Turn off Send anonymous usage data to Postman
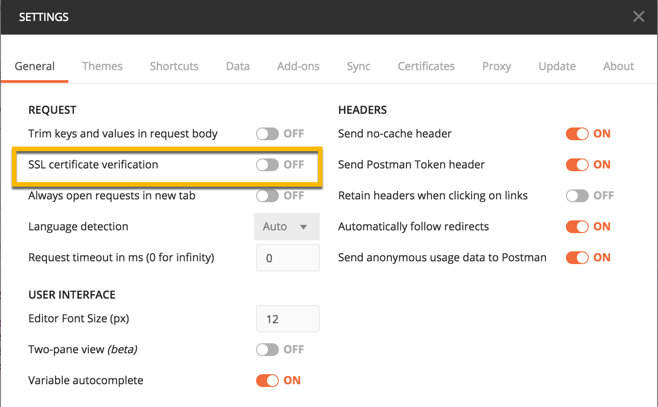The image size is (658, 407). (x=577, y=258)
